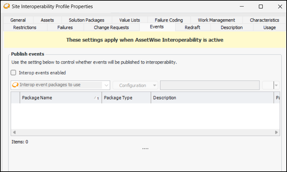Click the right arrow of the grid's horizontal scrollbar
The width and height of the screenshot is (287, 172).
click(x=277, y=132)
